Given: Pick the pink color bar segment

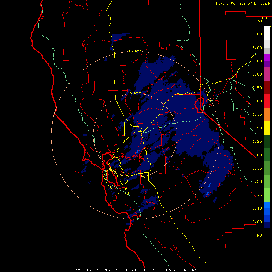Looking at the screenshot, I should [267, 74].
